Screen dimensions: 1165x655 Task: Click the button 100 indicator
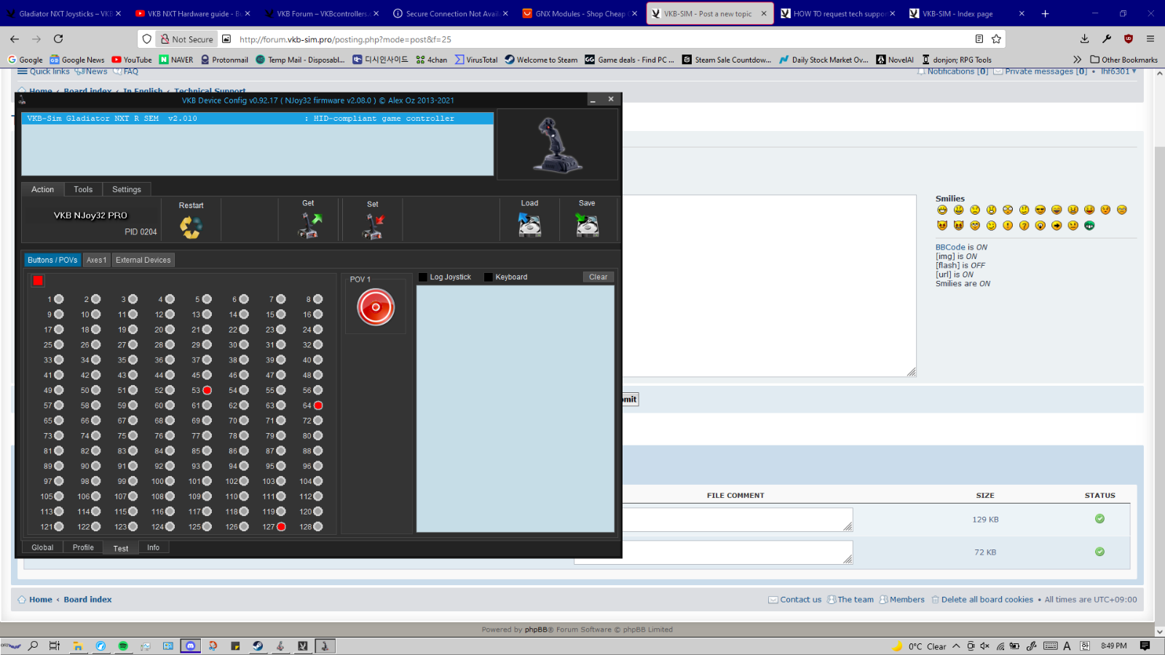[x=170, y=481]
